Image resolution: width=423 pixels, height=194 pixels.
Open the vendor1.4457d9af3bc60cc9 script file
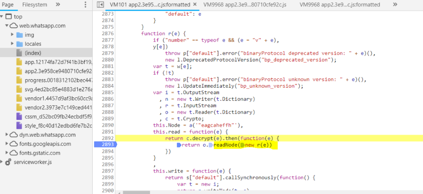tap(59, 98)
